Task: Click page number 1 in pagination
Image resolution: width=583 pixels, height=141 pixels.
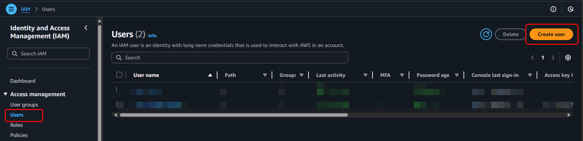Action: pos(543,58)
